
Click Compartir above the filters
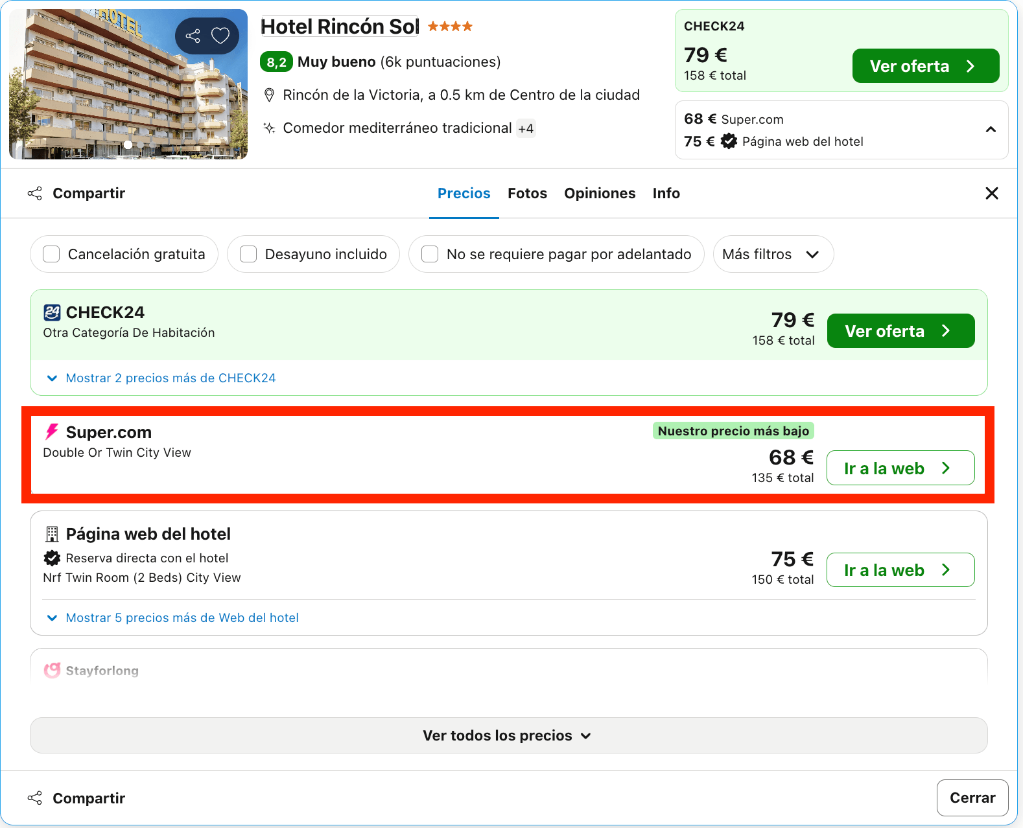[76, 193]
